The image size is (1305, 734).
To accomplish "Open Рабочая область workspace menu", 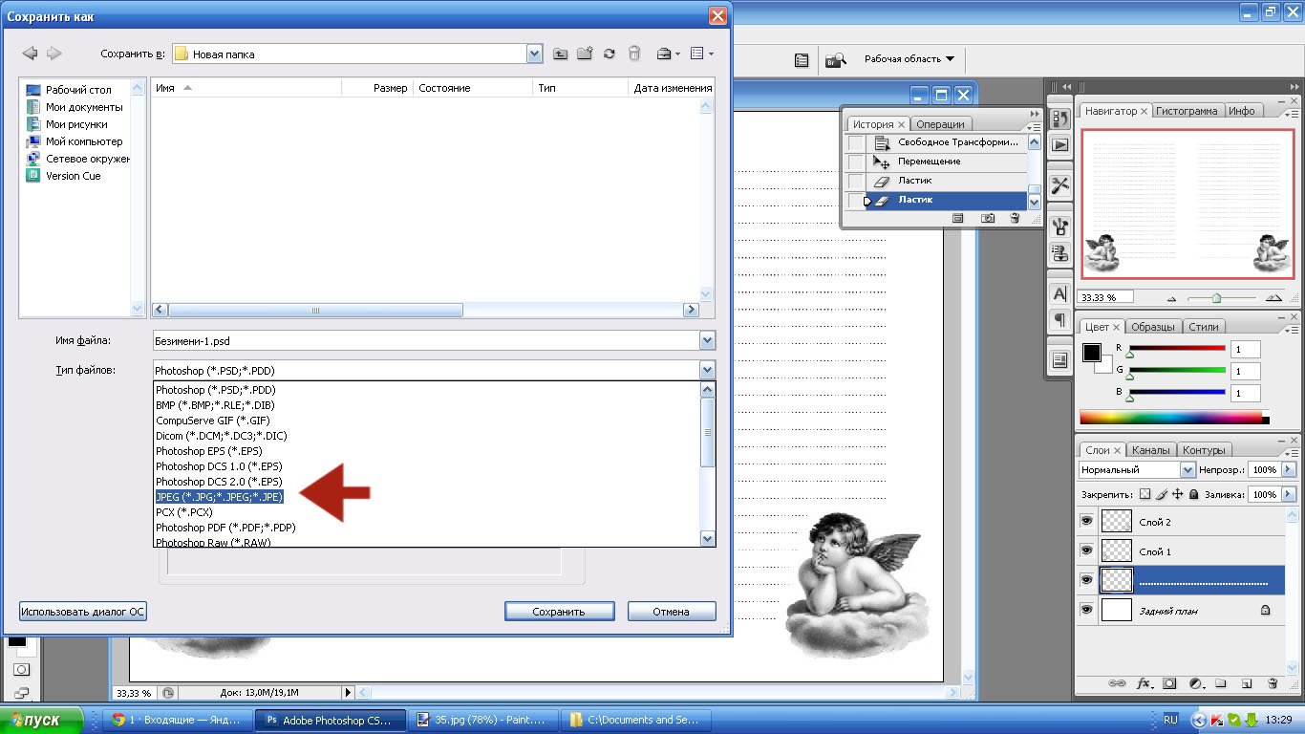I will [909, 59].
